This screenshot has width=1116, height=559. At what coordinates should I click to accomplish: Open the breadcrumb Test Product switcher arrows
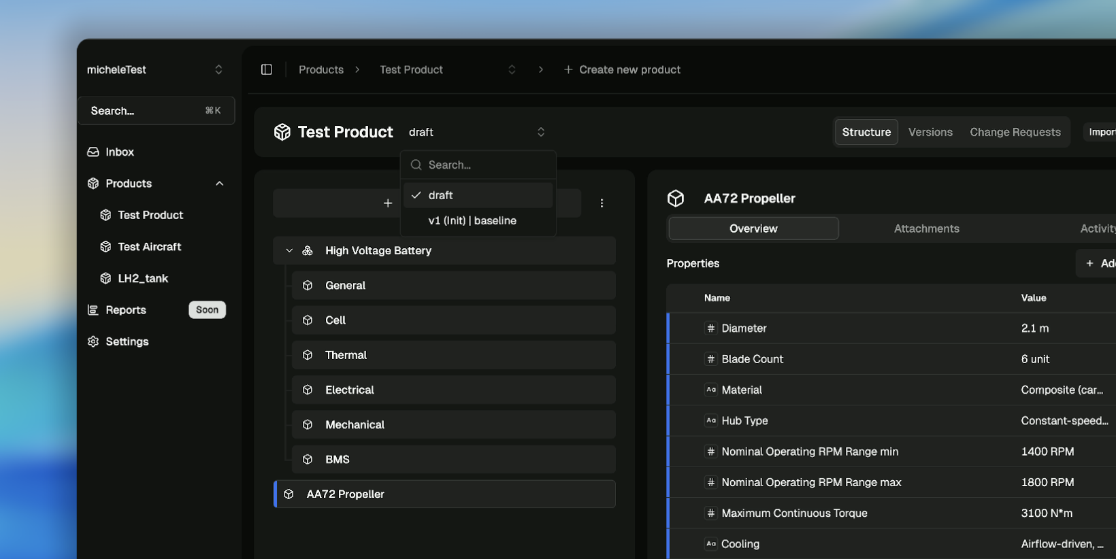tap(512, 69)
